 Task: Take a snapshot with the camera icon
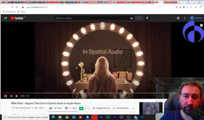coord(180,7)
